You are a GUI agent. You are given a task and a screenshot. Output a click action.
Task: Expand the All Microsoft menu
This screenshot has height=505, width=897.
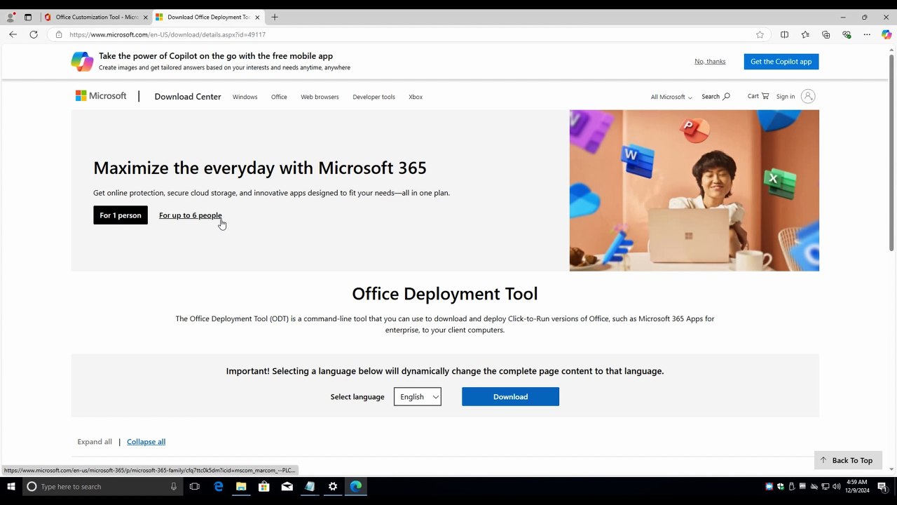tap(671, 97)
